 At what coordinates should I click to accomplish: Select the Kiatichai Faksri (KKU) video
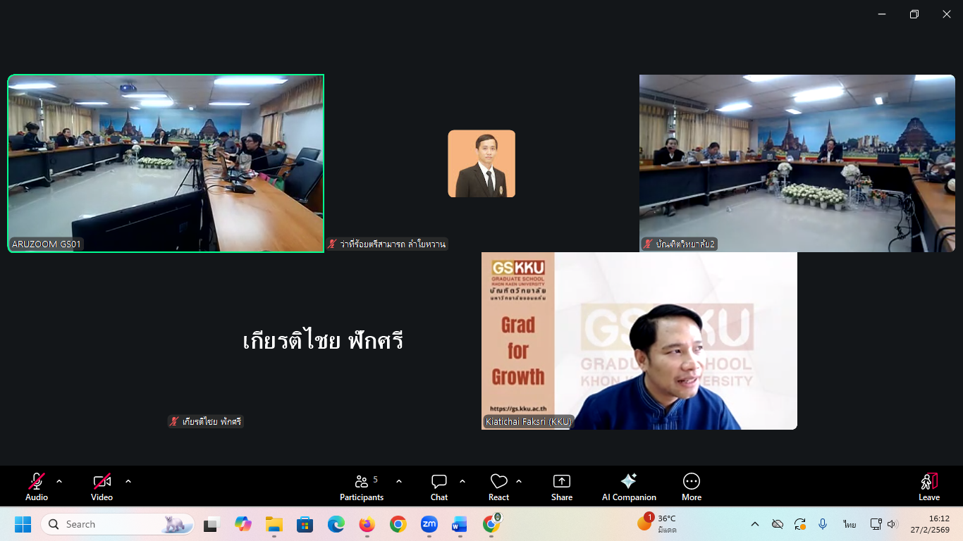[639, 341]
